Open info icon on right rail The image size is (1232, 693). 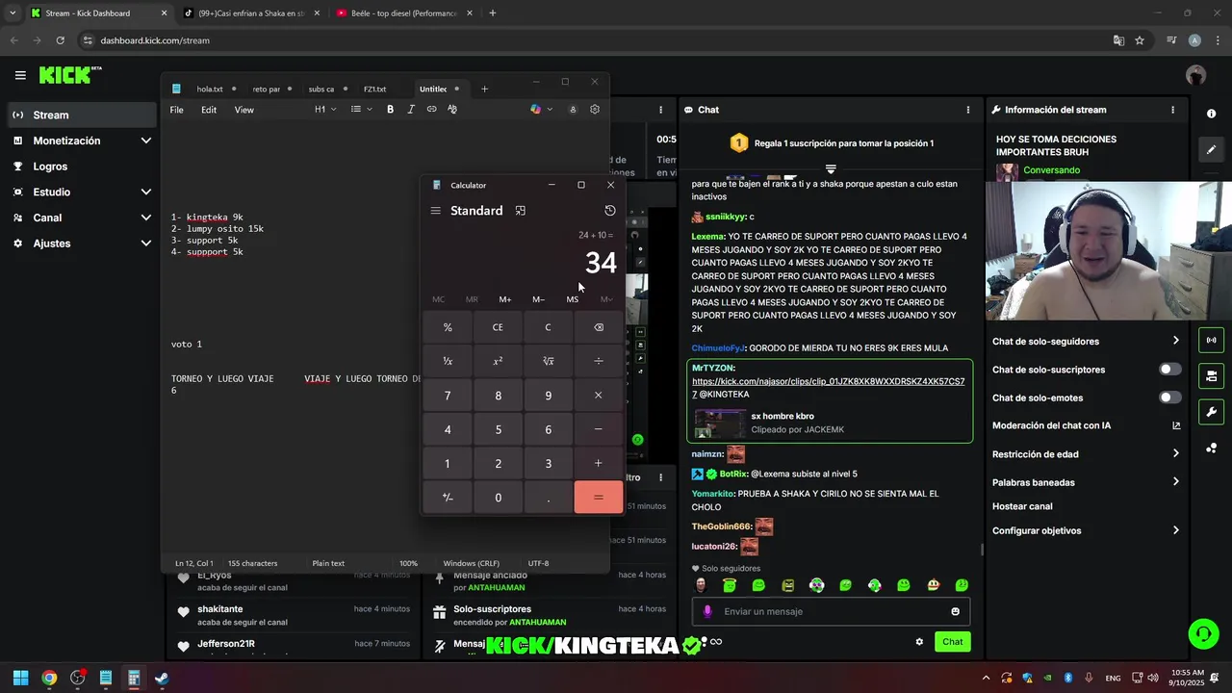[x=1211, y=114]
